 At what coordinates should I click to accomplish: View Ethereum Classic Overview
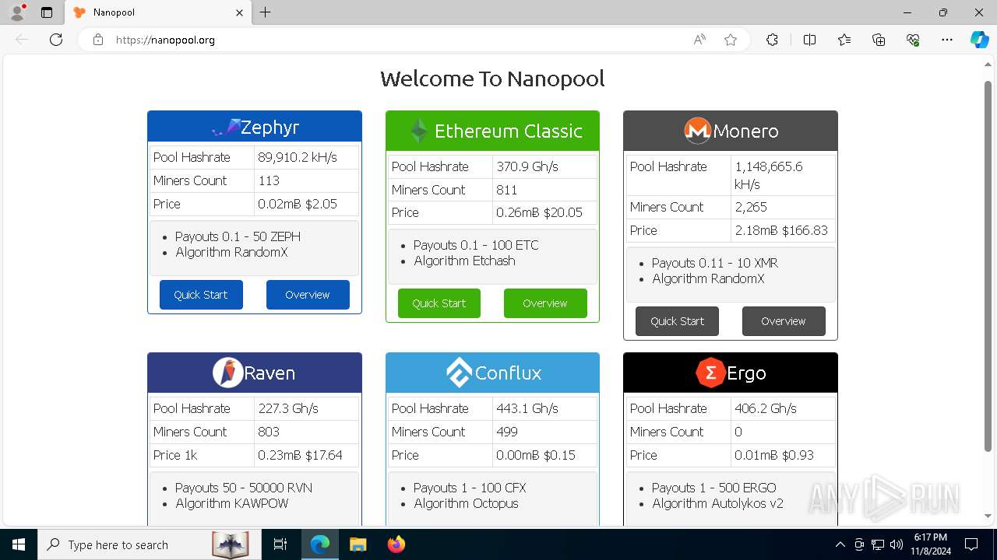(545, 303)
